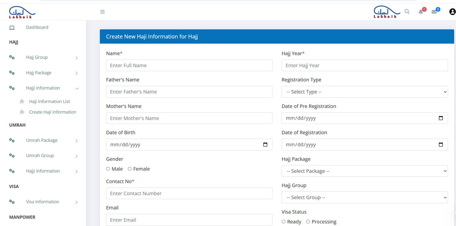Choose the Processing visa status option
Screen dimensions: 456x226
point(308,221)
